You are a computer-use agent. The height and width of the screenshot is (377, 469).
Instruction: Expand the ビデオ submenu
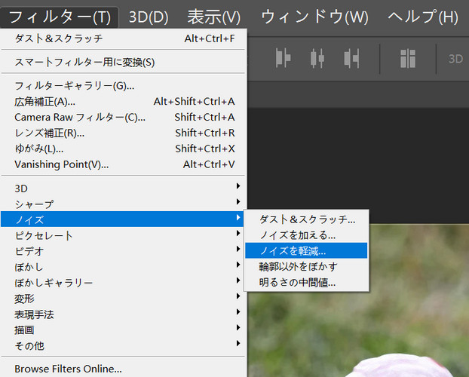124,251
